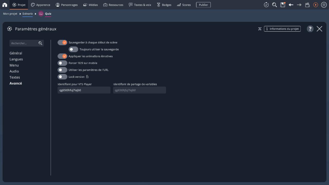Select Audio settings section
This screenshot has width=329, height=185.
pos(14,71)
